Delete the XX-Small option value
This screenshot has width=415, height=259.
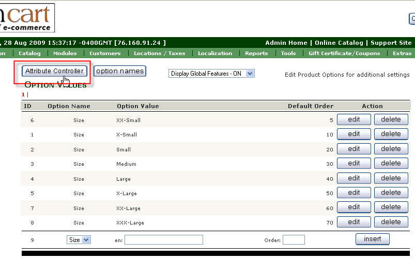(x=391, y=119)
